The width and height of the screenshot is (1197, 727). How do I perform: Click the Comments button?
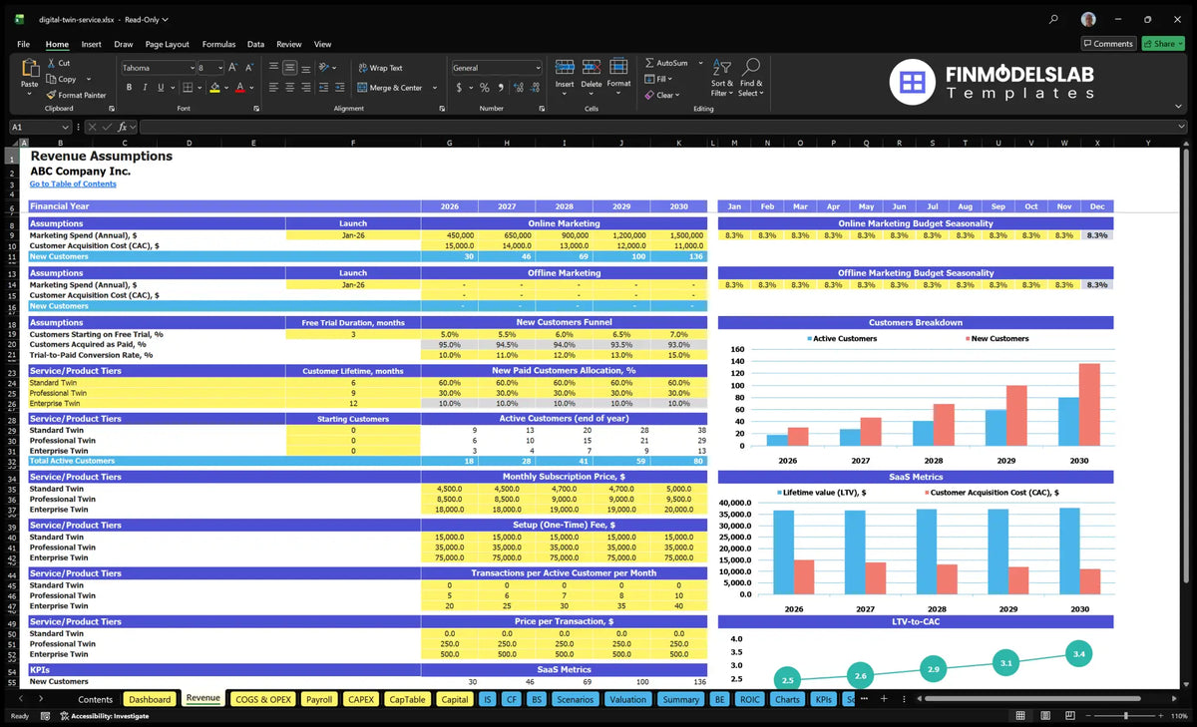click(x=1108, y=44)
